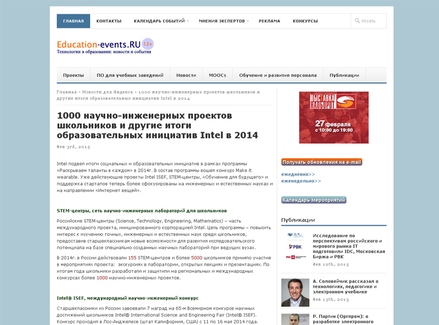This screenshot has width=439, height=325.
Task: Expand the Мнения экспертов dropdown arrow
Action: [248, 21]
